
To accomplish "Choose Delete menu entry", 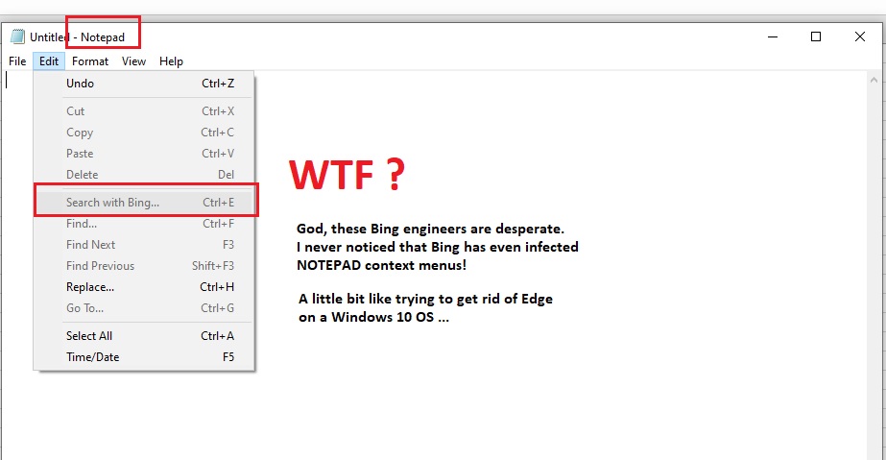I will click(144, 175).
